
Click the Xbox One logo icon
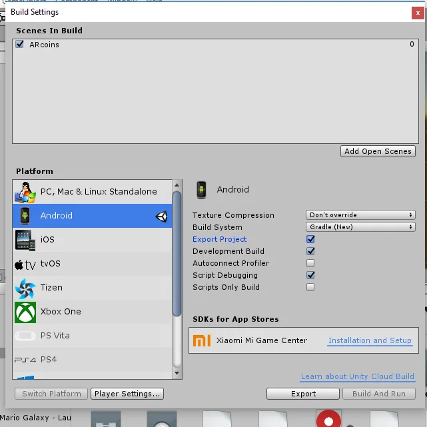coord(25,312)
